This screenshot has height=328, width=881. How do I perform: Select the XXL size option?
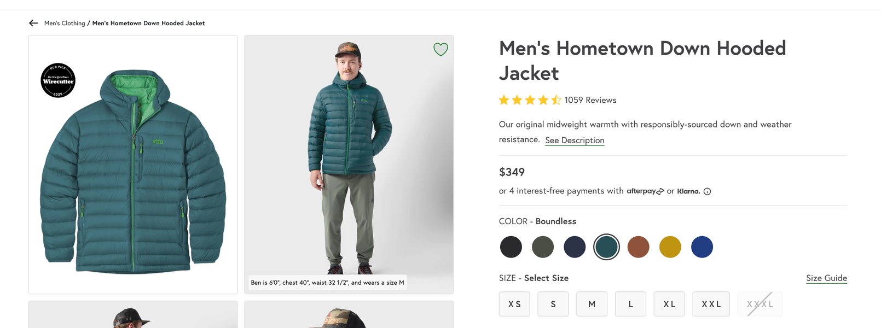pos(711,304)
